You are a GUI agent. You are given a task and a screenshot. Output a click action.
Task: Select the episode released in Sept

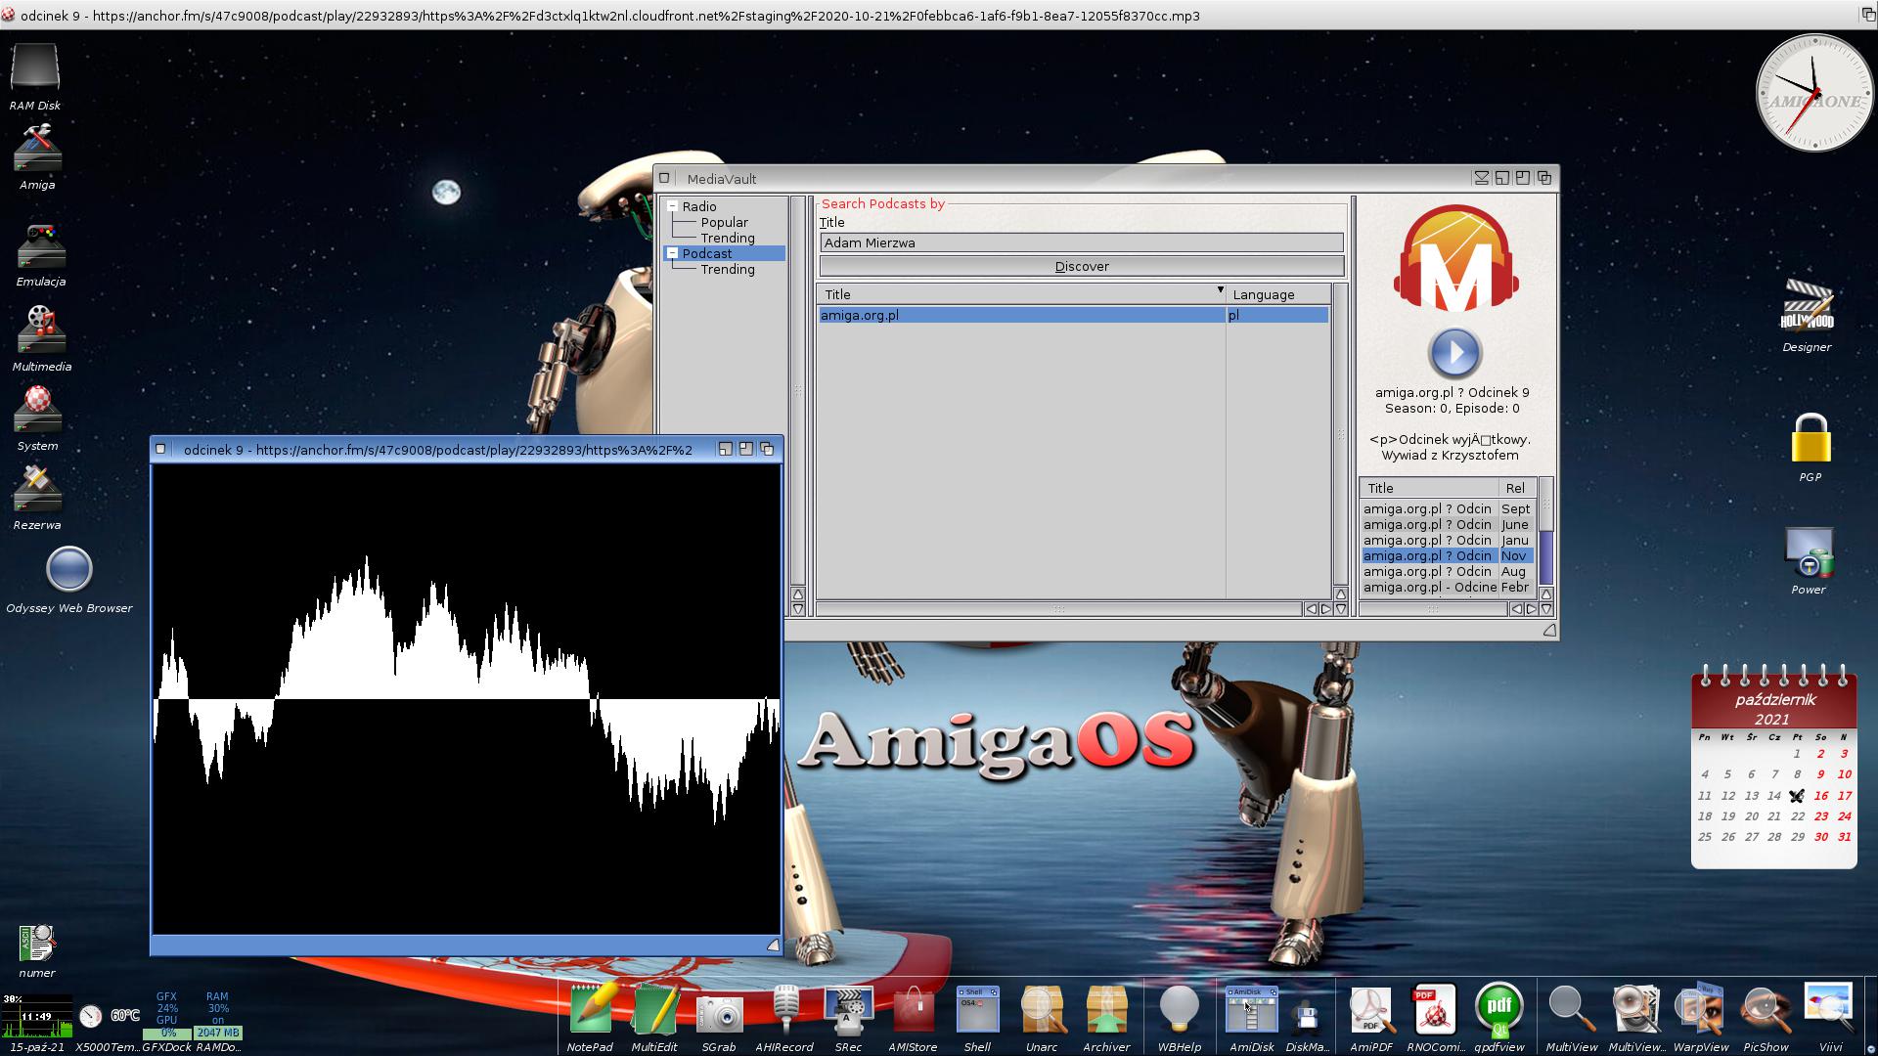coord(1448,508)
